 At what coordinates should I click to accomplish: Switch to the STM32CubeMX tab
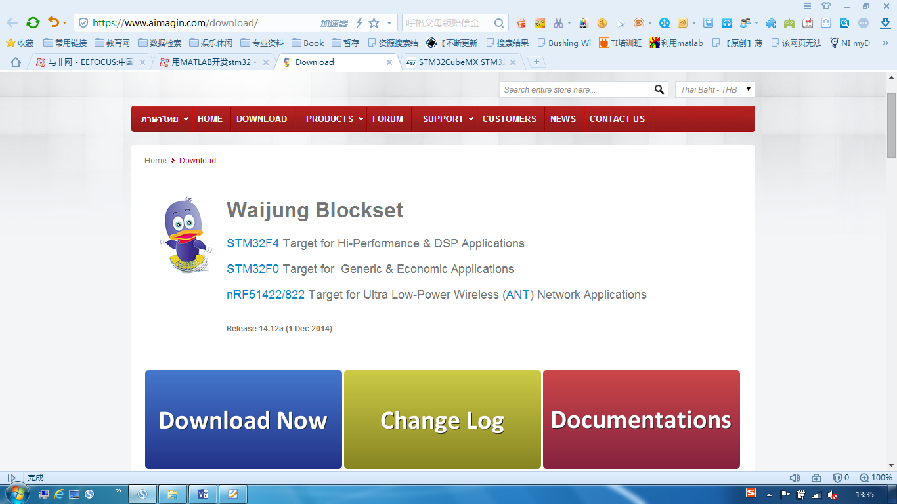pos(461,62)
